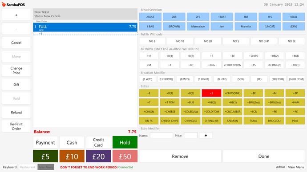Select NO 2B without option
The width and height of the screenshot is (307, 172).
(x=208, y=41)
